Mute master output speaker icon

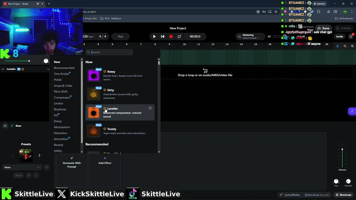pos(269,36)
